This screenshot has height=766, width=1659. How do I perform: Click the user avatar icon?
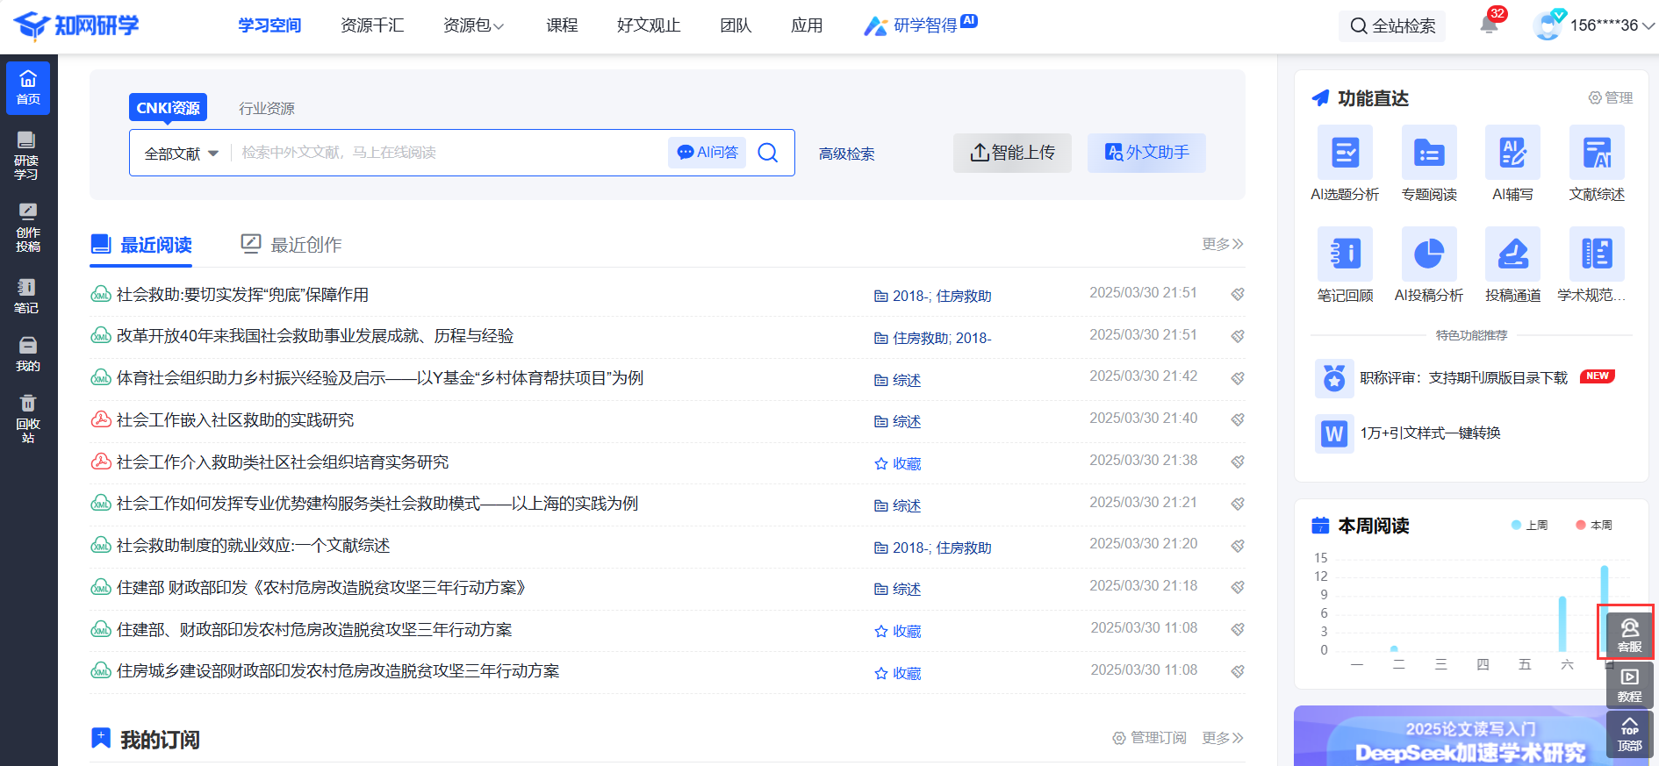[1548, 25]
